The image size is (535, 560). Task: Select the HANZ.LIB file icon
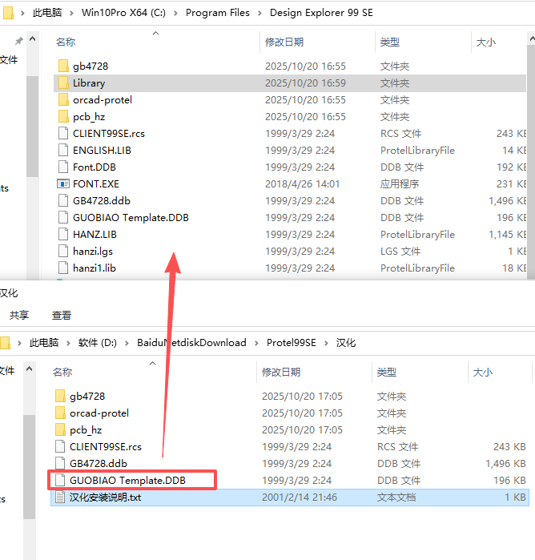coord(63,234)
